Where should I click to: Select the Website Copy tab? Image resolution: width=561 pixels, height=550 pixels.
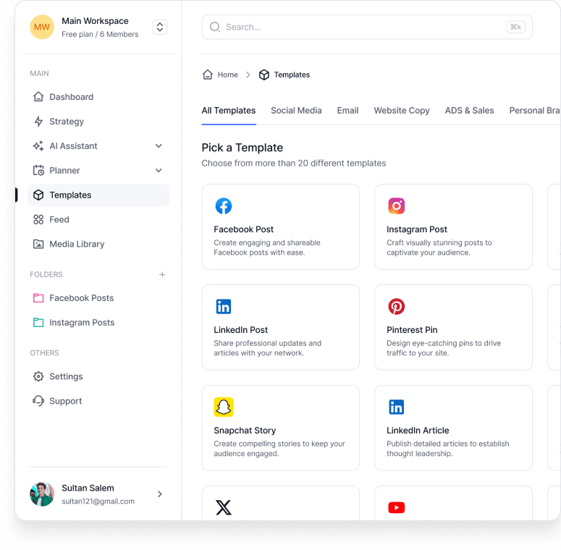(x=402, y=111)
